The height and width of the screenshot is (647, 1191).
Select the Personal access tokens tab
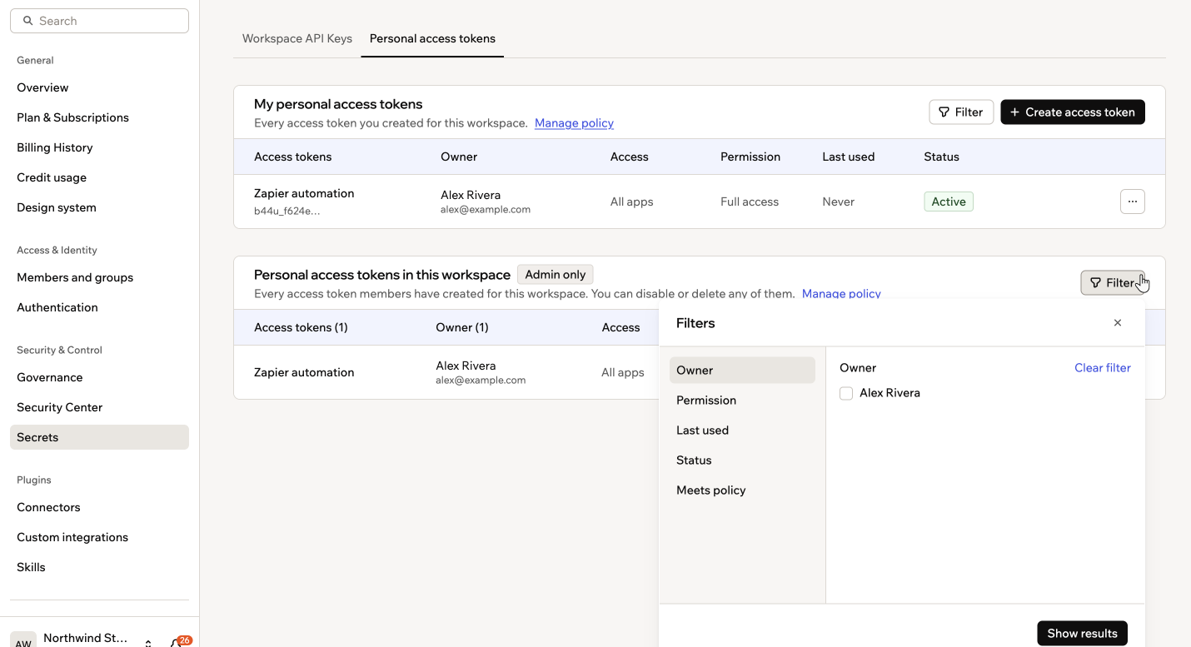click(432, 38)
